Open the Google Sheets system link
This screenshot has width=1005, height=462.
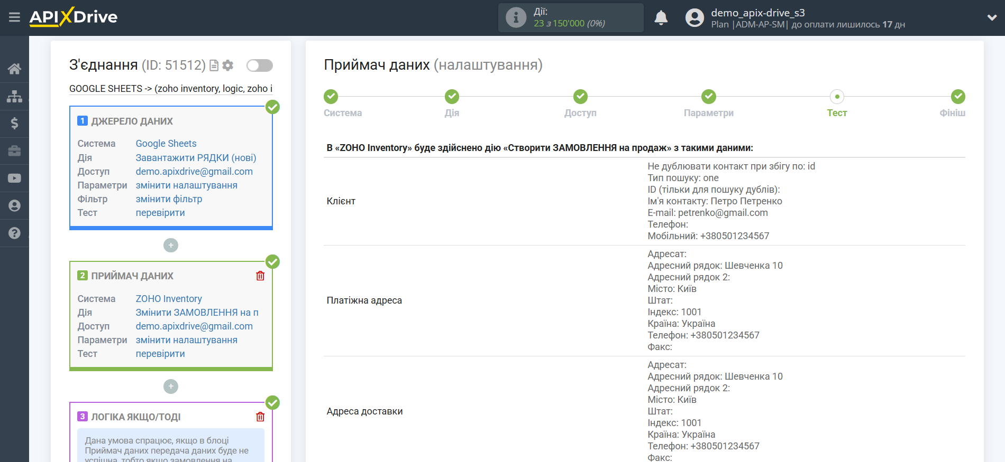(166, 144)
